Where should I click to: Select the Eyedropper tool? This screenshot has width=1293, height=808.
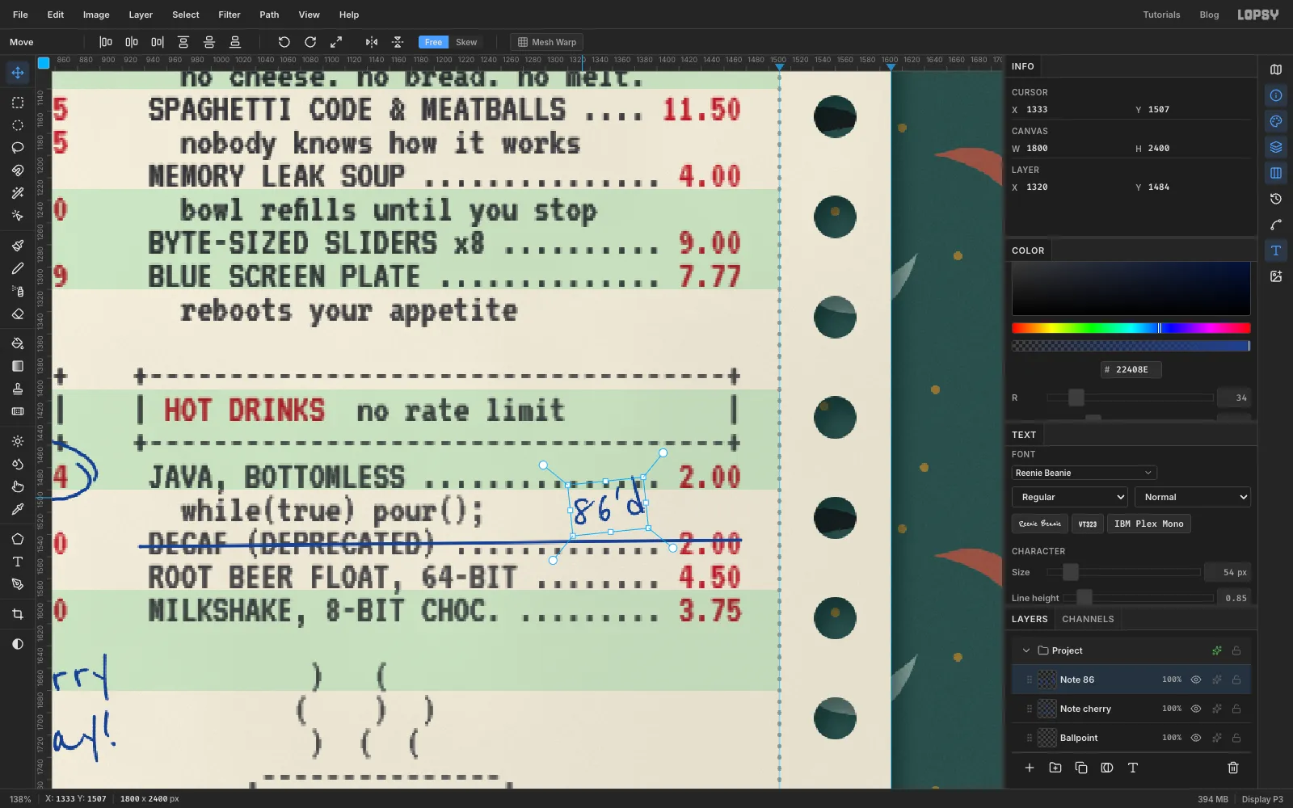click(18, 509)
